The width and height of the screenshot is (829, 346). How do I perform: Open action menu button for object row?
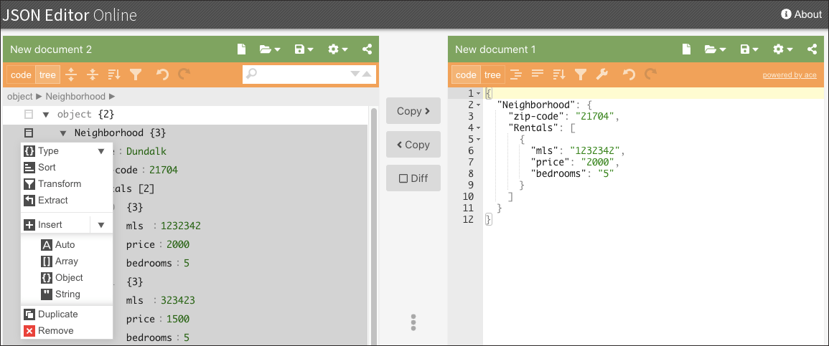click(x=29, y=115)
